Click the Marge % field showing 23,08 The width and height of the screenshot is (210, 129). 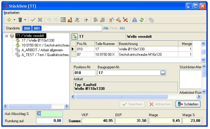[192, 121]
